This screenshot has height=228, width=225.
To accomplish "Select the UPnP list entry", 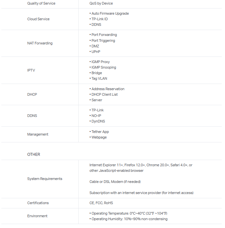I will pyautogui.click(x=96, y=52).
